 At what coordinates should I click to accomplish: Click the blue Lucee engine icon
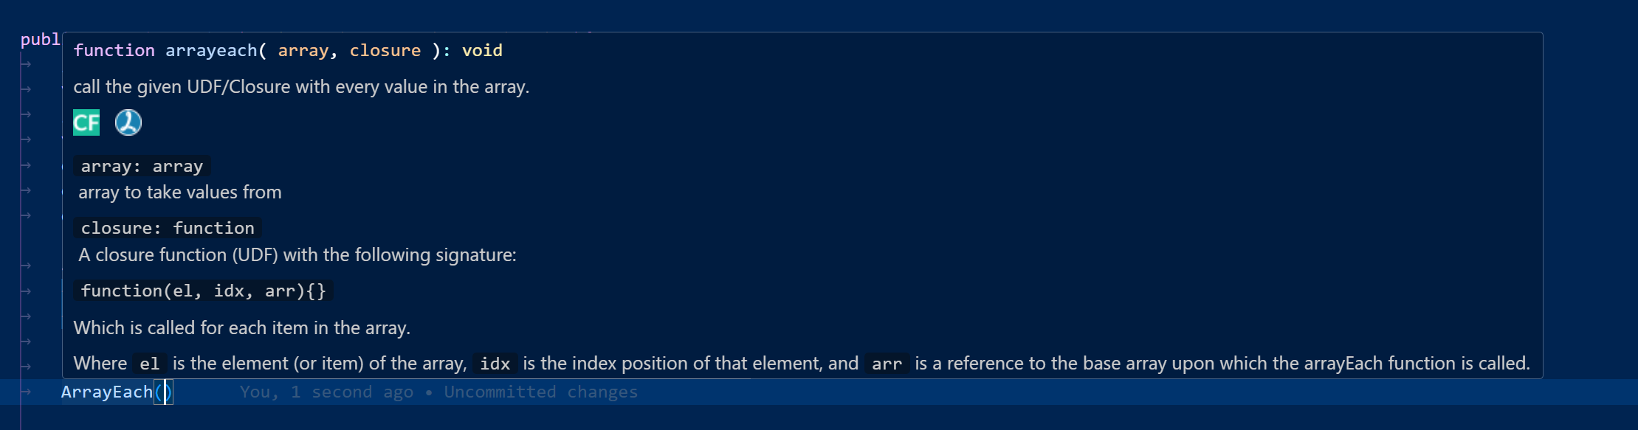point(128,122)
